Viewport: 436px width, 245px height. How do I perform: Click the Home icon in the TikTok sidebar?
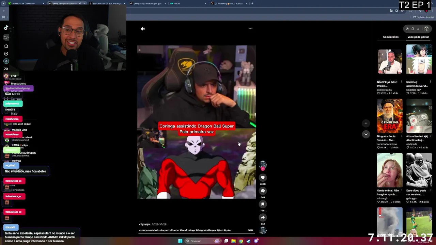[x=6, y=46]
